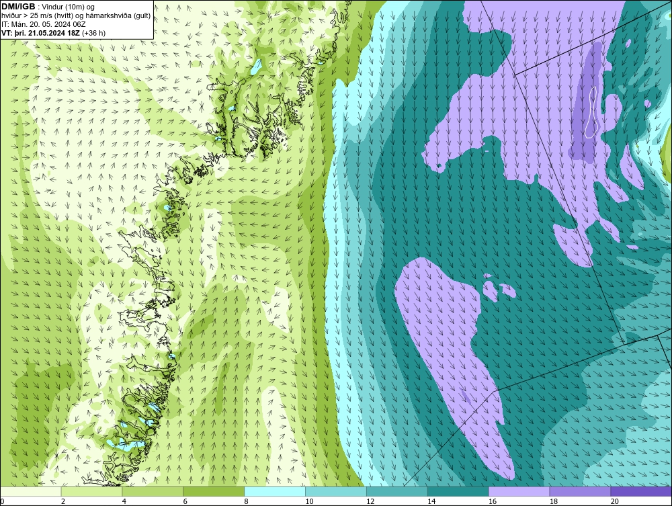
Task: Click the DMI/IGB title text
Action: pyautogui.click(x=18, y=7)
